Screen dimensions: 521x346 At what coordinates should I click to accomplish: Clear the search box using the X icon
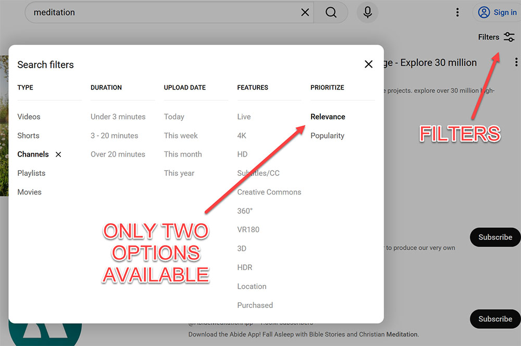click(x=305, y=12)
